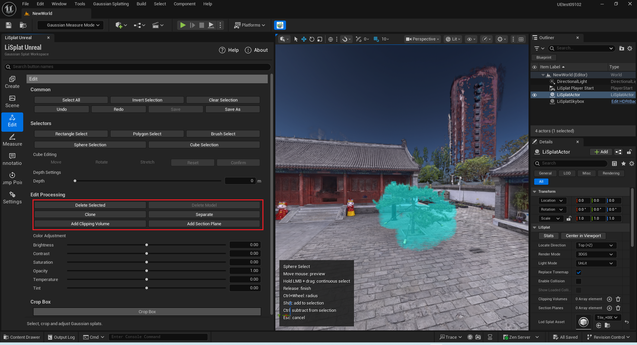Image resolution: width=637 pixels, height=345 pixels.
Task: Open the Annotation sidebar panel
Action: coord(12,159)
